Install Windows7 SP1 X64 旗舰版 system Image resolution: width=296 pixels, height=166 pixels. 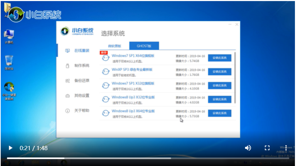(x=220, y=58)
